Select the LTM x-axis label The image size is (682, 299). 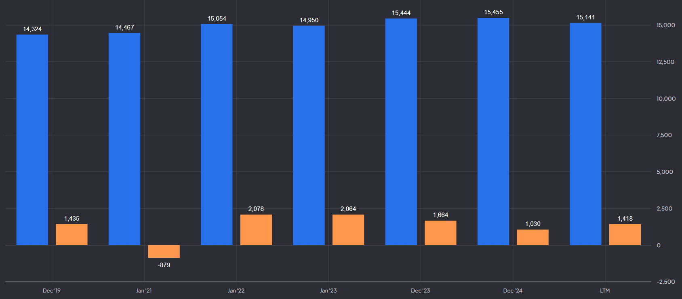(605, 291)
